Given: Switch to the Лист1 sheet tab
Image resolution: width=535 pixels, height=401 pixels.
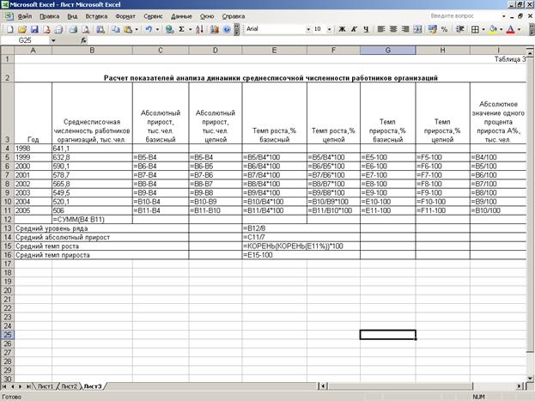Looking at the screenshot, I should point(46,386).
